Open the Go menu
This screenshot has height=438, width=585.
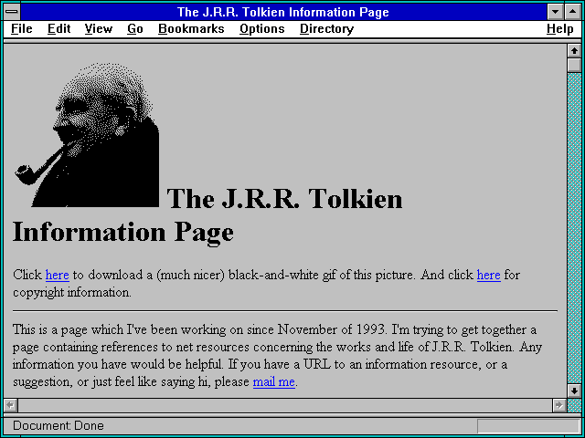(x=135, y=29)
